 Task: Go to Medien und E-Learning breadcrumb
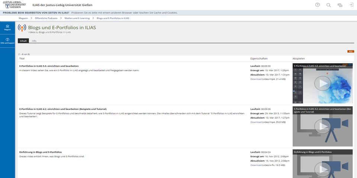point(77,18)
